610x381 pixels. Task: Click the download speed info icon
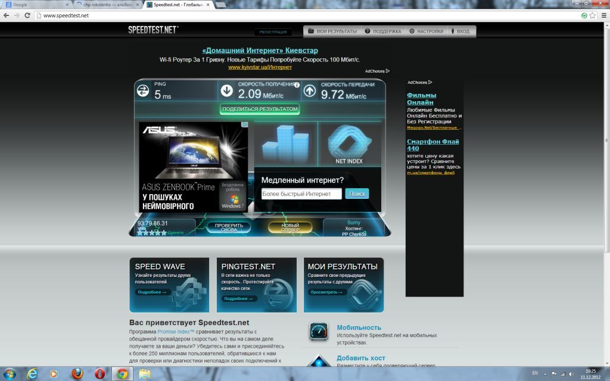click(x=297, y=85)
